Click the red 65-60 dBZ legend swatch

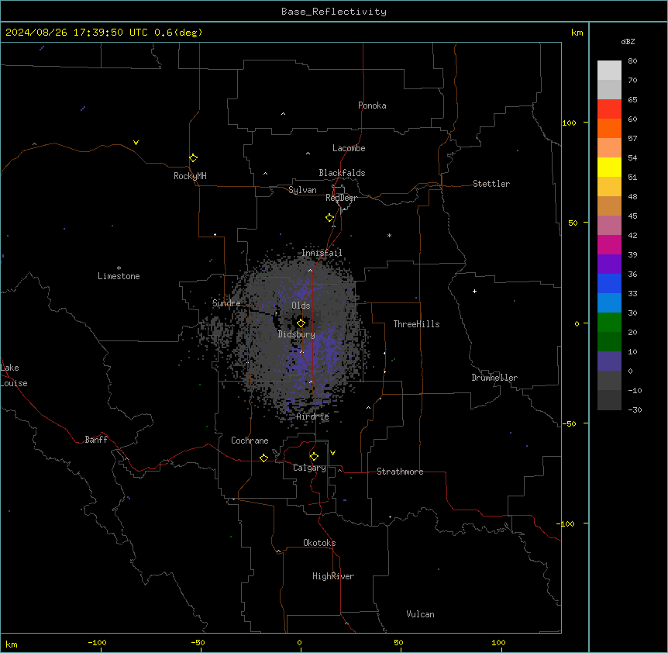[609, 109]
